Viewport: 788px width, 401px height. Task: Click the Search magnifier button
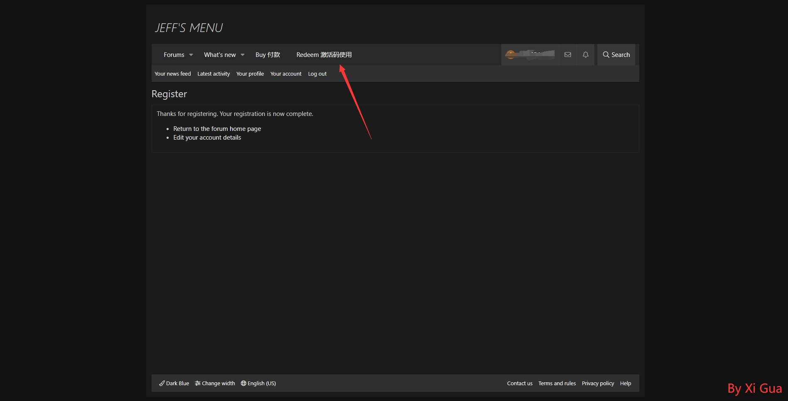616,55
